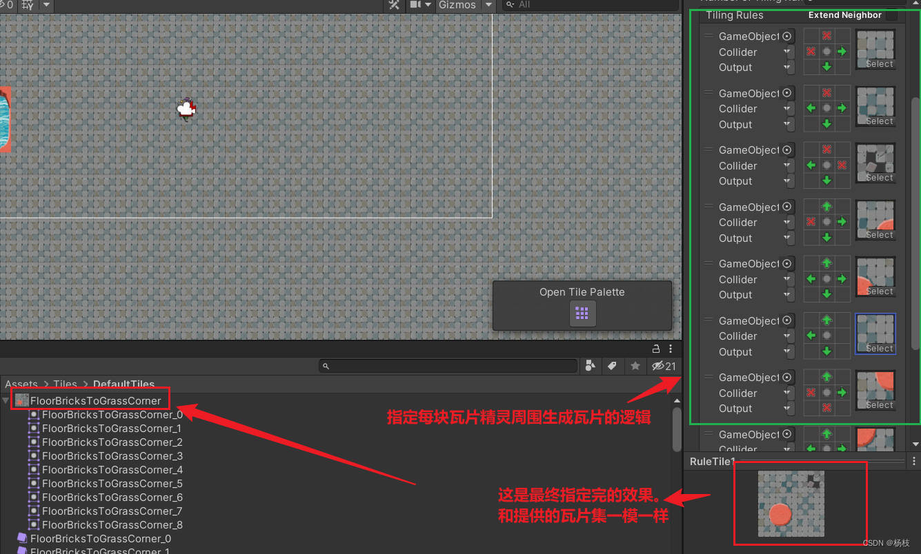
Task: Toggle bottom red X neighbor in seventh rule
Action: 826,408
